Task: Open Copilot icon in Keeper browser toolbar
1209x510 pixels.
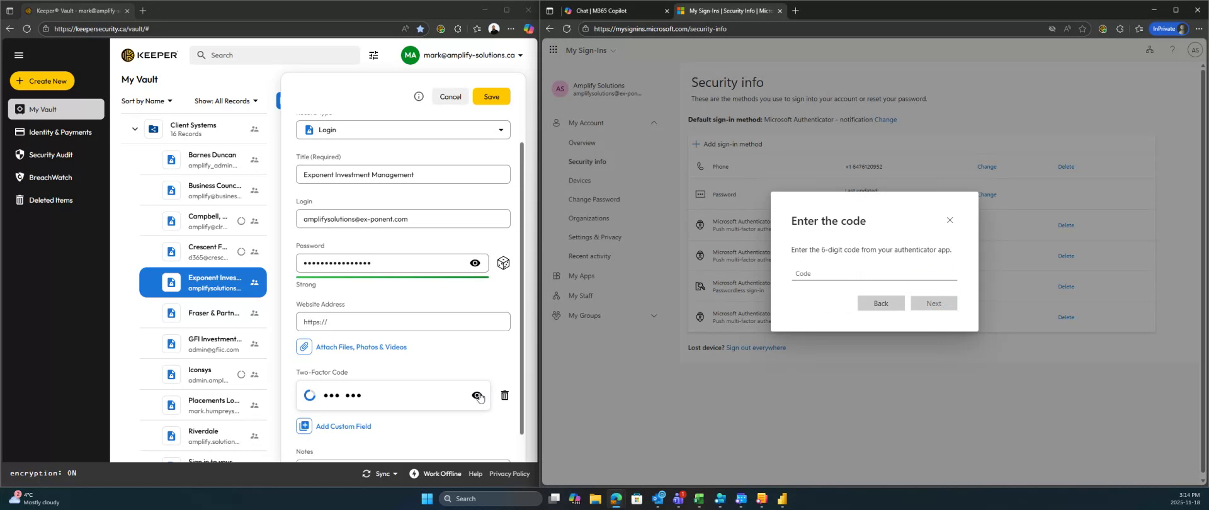Action: pyautogui.click(x=528, y=28)
